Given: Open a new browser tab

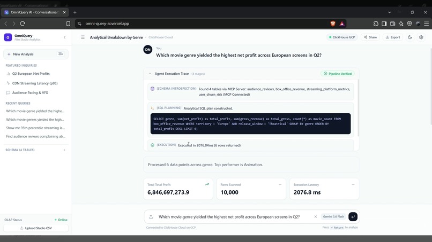Looking at the screenshot, I should point(75,12).
